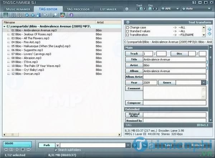Image resolution: width=215 pixels, height=158 pixels.
Task: Click the sort files toolbar icon
Action: (39, 15)
